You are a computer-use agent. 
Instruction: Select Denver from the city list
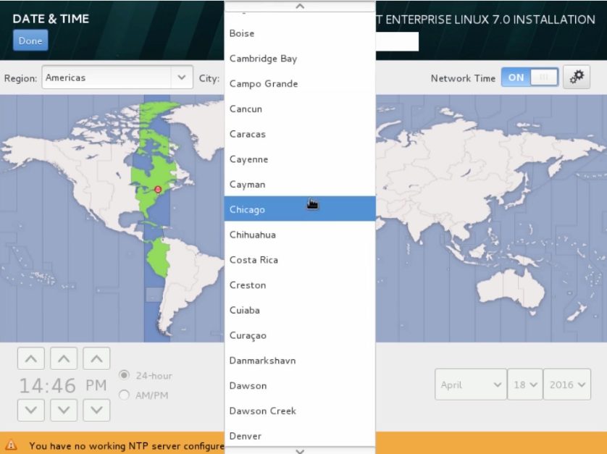tap(300, 436)
